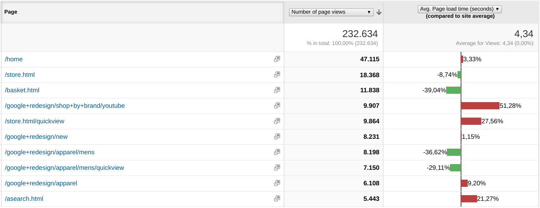The width and height of the screenshot is (540, 208).
Task: Follow the /basket.html link
Action: [x=22, y=90]
